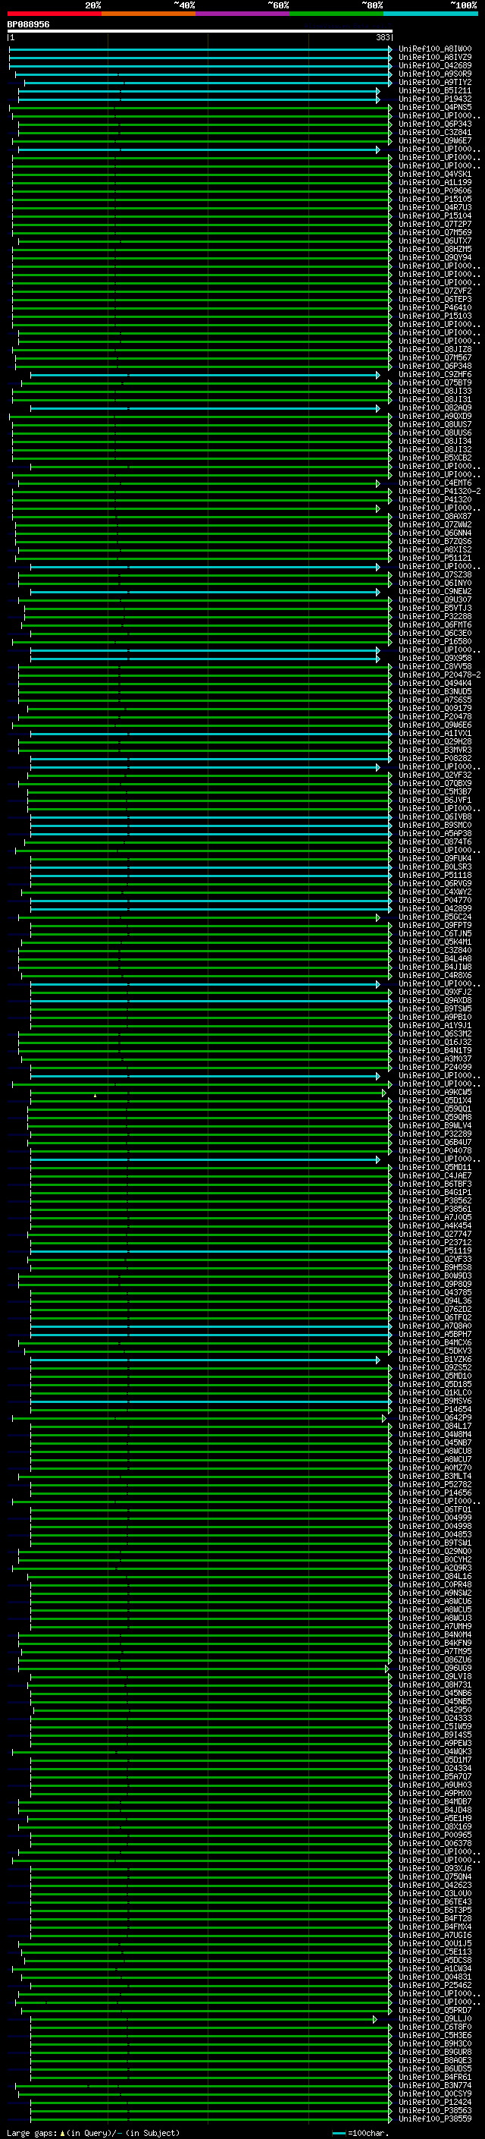Select the label UniRef100_P38559
This screenshot has width=485, height=2139.
coord(434,2119)
